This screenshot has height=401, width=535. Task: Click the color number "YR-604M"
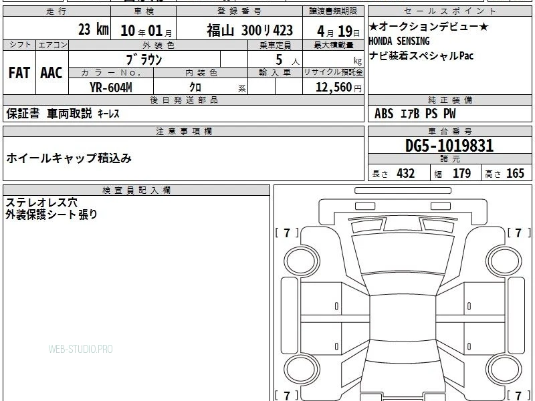110,88
